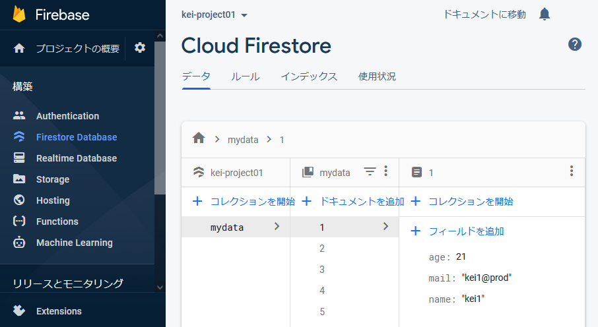Click ドキュメントに移動 link
Image resolution: width=598 pixels, height=327 pixels.
tap(484, 14)
